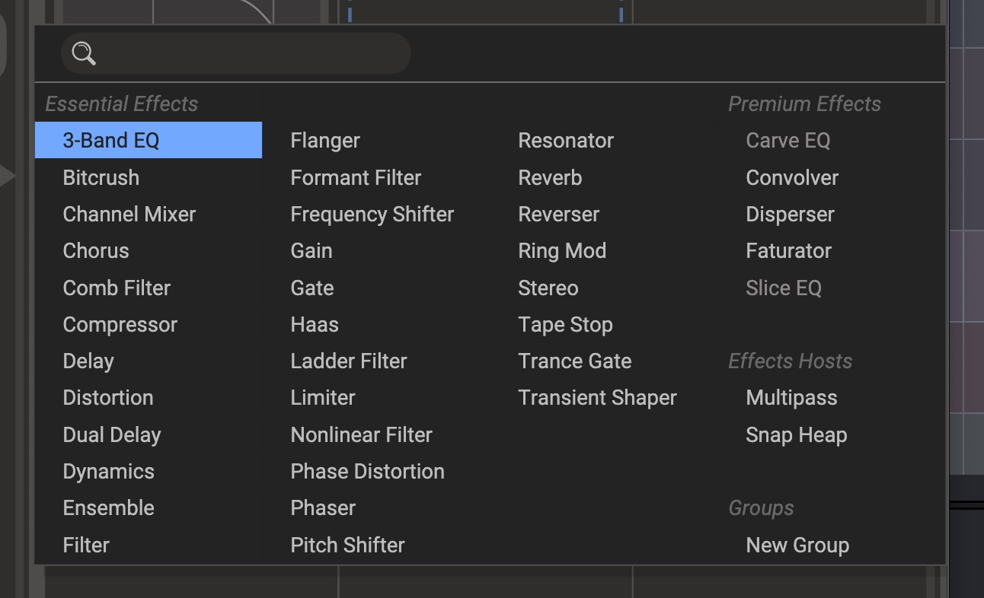Add the Tape Stop effect

point(565,324)
